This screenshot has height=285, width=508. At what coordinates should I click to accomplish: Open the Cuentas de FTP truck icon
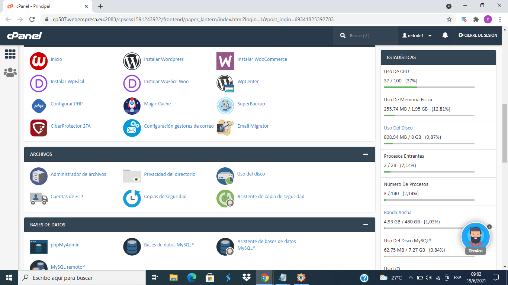[x=39, y=199]
